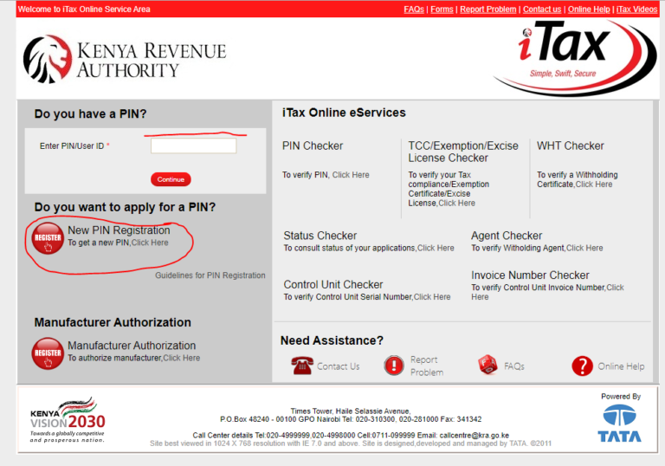Click the Invoice Number Checker heading

[530, 275]
